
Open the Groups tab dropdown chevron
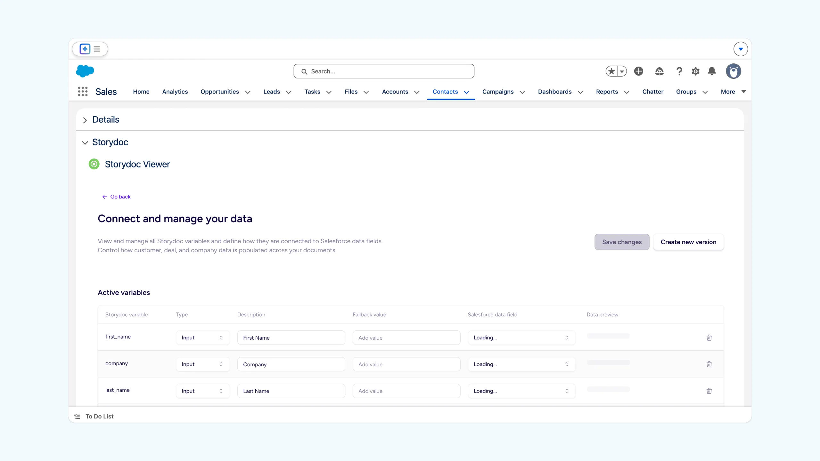705,92
